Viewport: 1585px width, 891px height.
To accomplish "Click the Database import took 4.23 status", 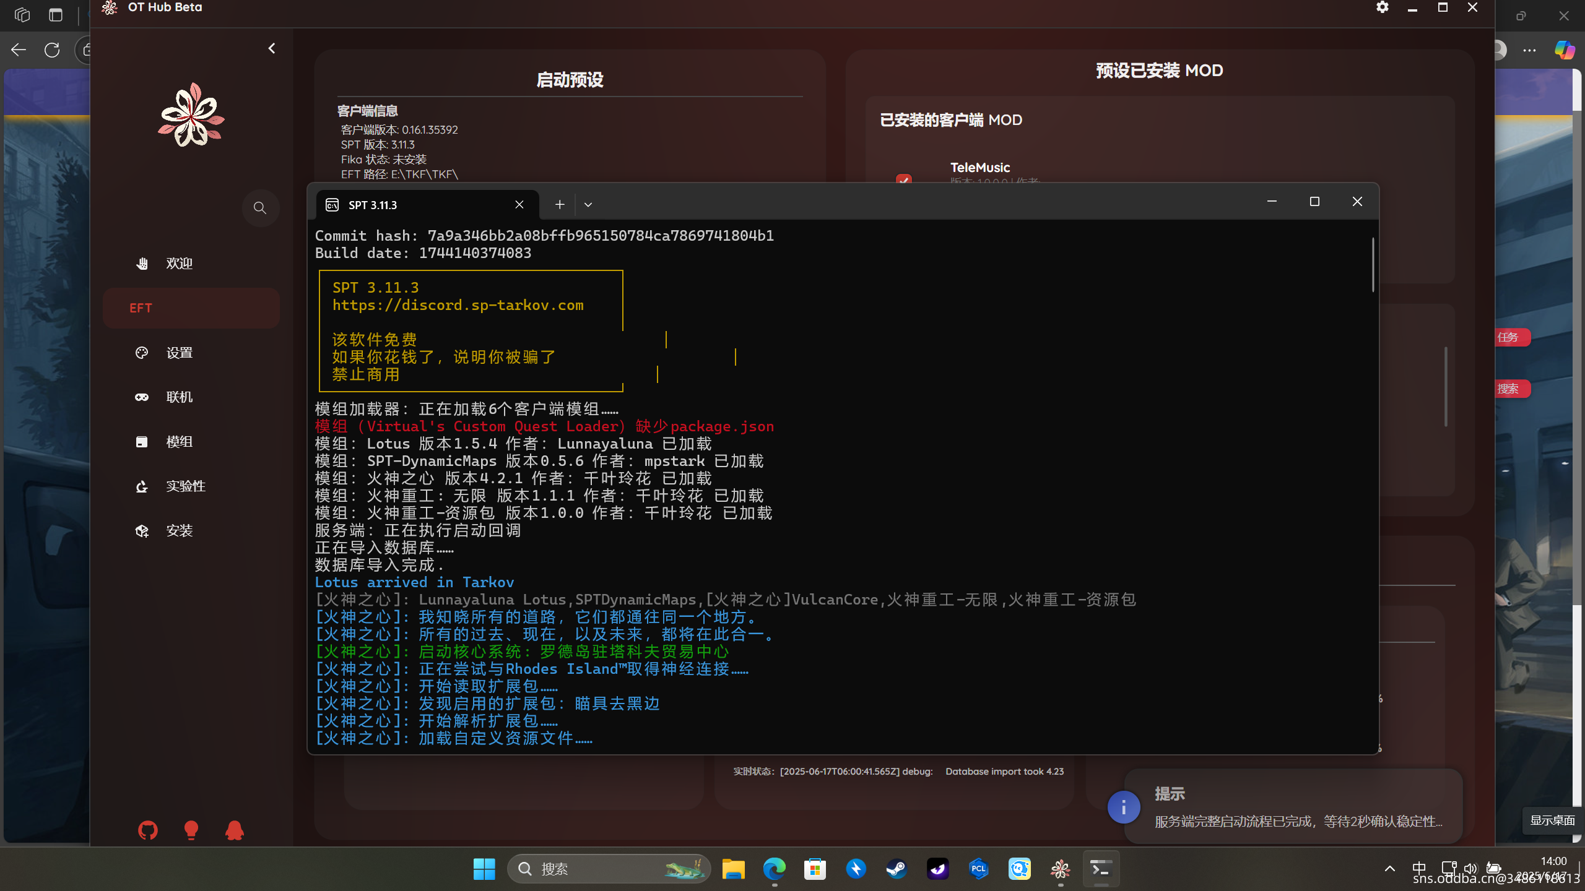I will tap(1004, 772).
